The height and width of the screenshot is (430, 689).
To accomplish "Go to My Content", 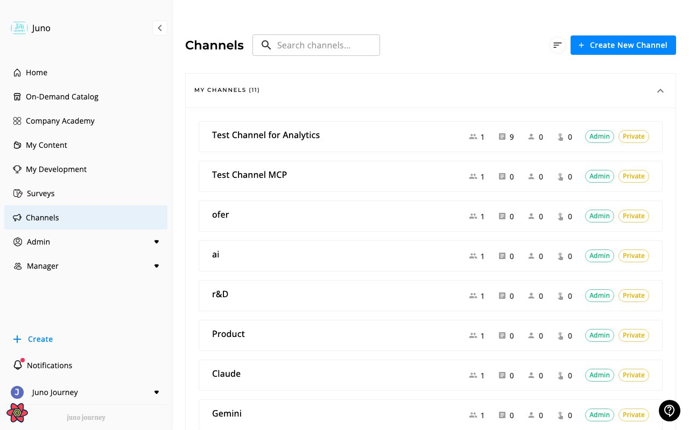I will tap(86, 145).
